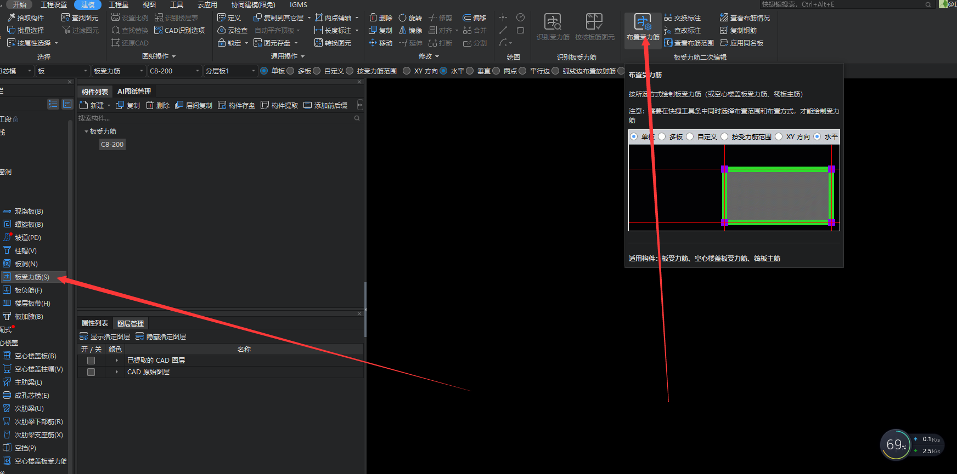Click the 复制钢筋 copy rebar icon

(724, 30)
